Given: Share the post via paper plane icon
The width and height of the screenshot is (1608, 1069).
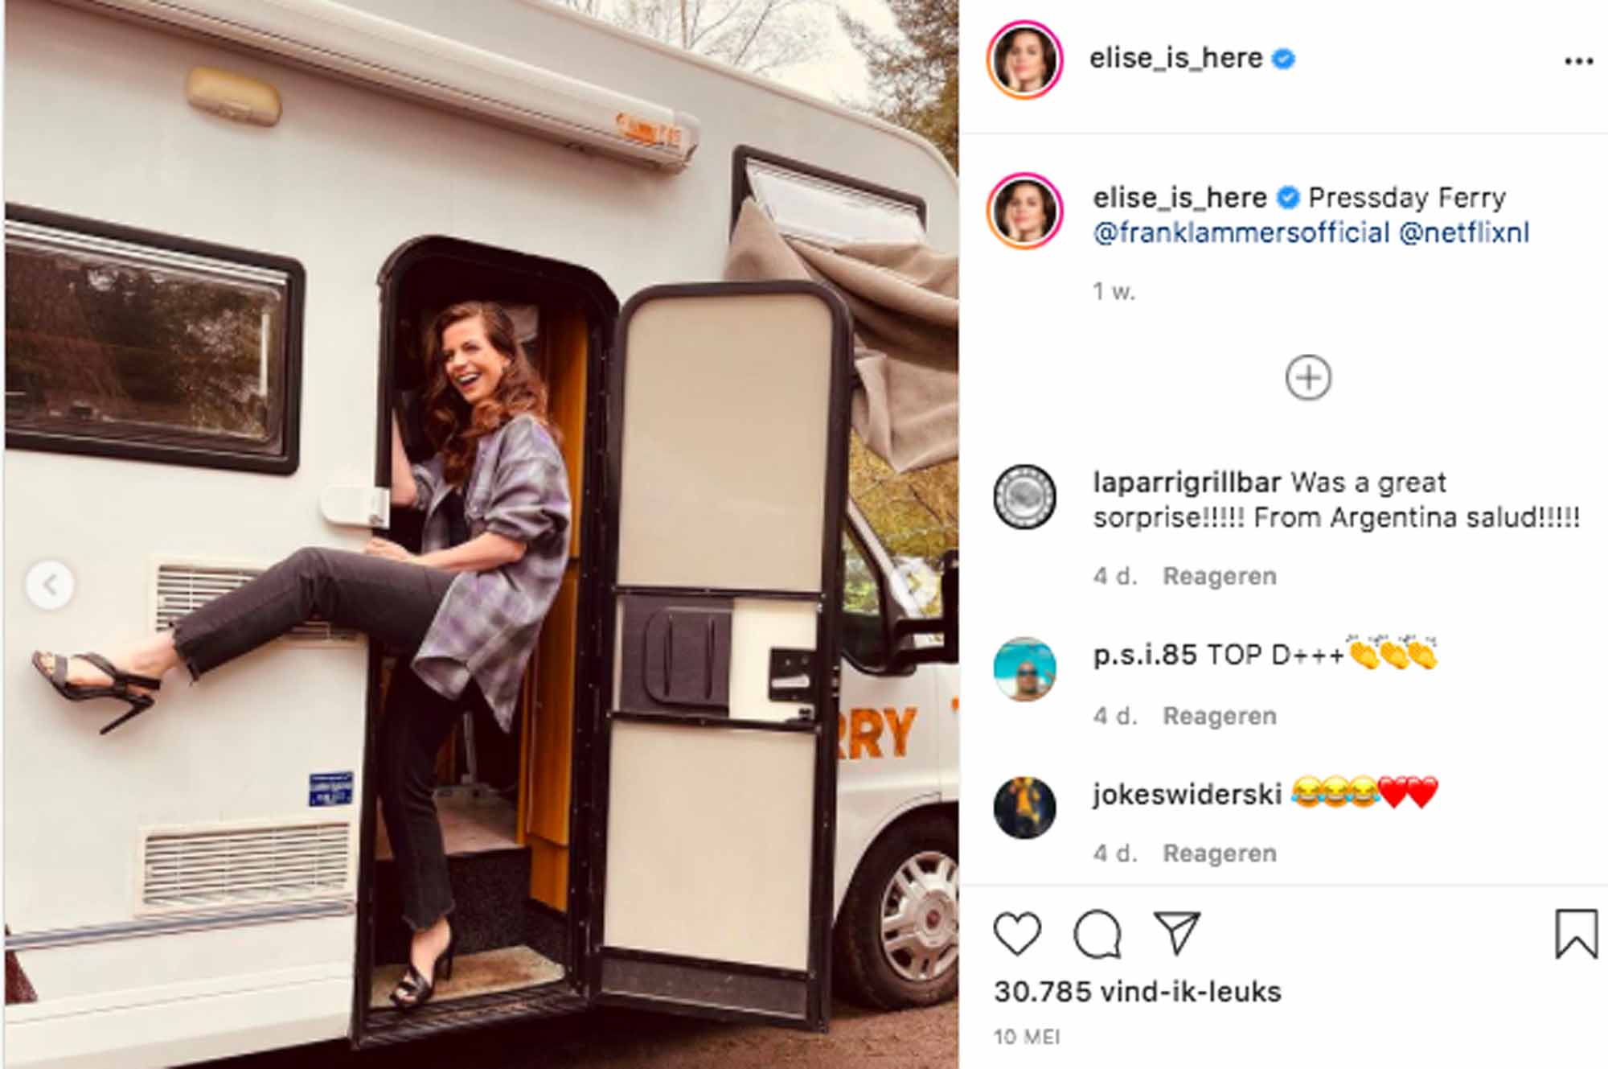Looking at the screenshot, I should pyautogui.click(x=1176, y=933).
